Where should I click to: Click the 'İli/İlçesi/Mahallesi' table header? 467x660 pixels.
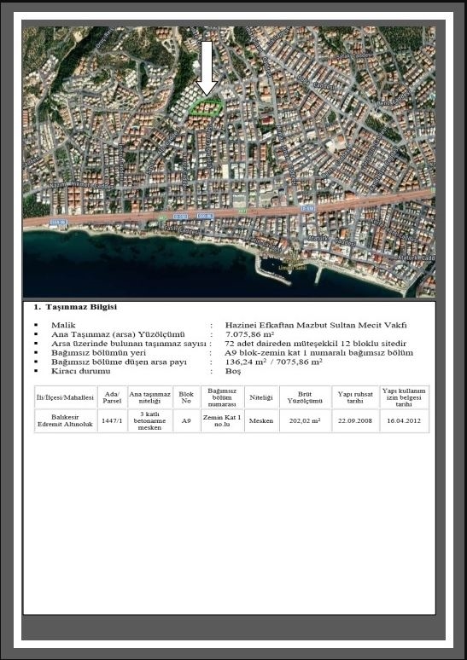click(x=66, y=397)
